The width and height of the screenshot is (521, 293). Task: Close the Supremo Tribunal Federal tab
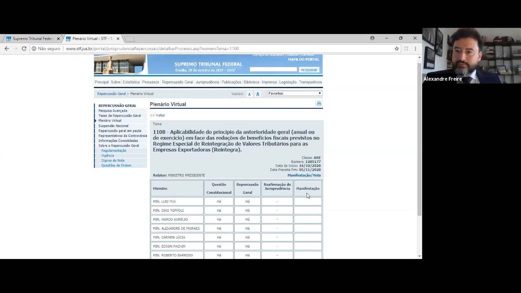(58, 39)
